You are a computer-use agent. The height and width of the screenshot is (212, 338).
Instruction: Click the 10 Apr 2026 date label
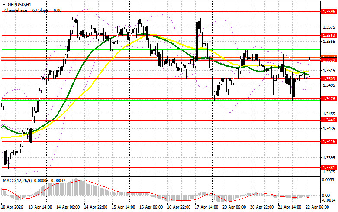[12, 207]
